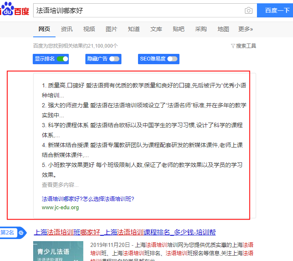
Task: Click snippet line 1. 质量高,口碑好
Action: pos(144,90)
